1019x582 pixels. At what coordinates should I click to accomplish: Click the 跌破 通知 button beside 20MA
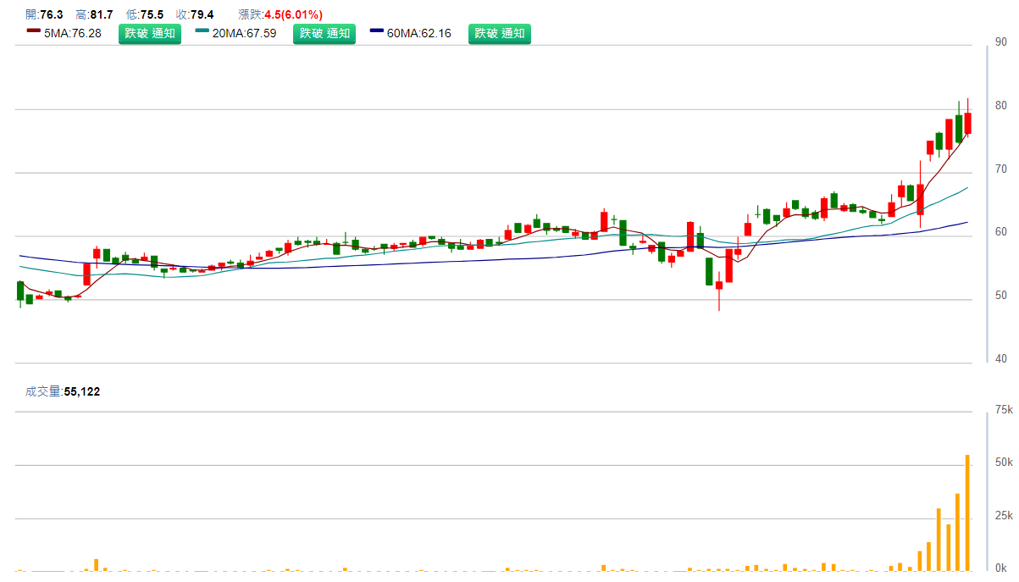(x=325, y=34)
